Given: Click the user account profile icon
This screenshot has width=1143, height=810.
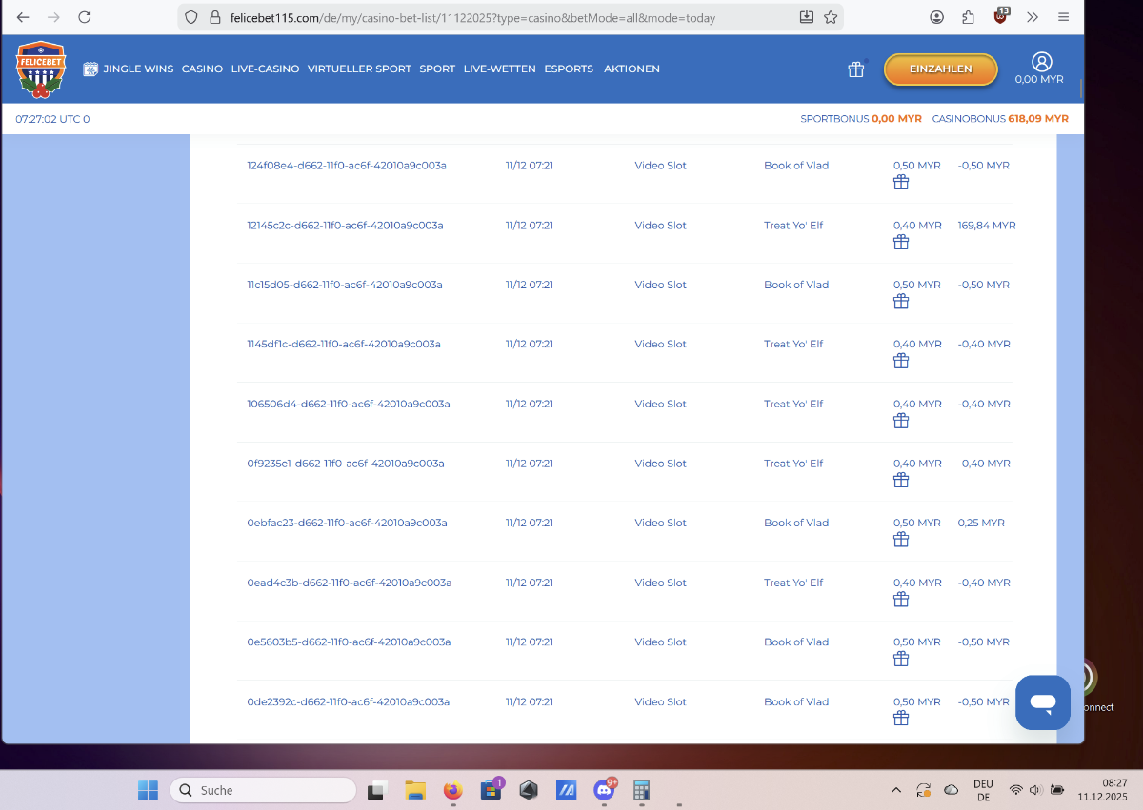Looking at the screenshot, I should [x=1041, y=62].
